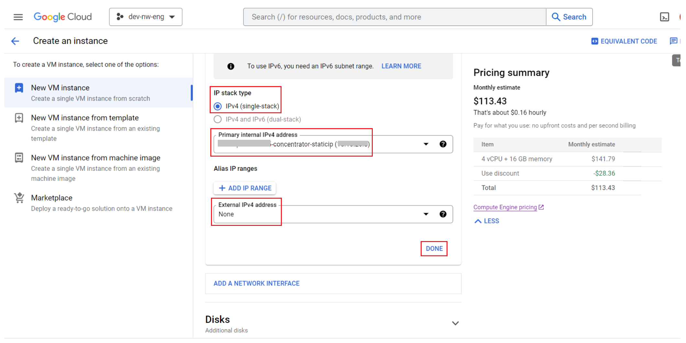Choose New VM instance from machine image
The image size is (686, 343).
click(x=95, y=158)
